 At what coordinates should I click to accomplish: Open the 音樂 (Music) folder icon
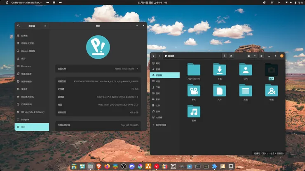tap(194, 112)
